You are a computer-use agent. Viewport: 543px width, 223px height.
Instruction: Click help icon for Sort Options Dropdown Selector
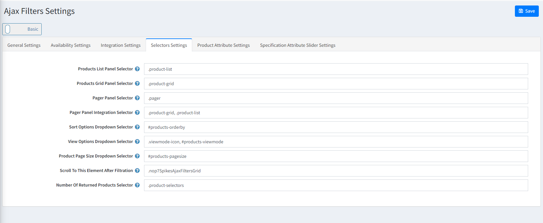point(137,127)
